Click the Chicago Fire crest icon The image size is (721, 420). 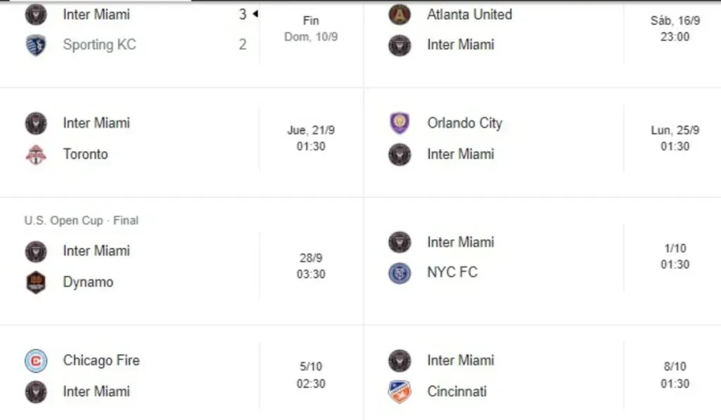pyautogui.click(x=35, y=361)
